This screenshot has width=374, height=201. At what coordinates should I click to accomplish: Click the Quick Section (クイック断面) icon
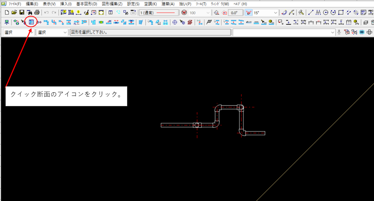[x=31, y=22]
